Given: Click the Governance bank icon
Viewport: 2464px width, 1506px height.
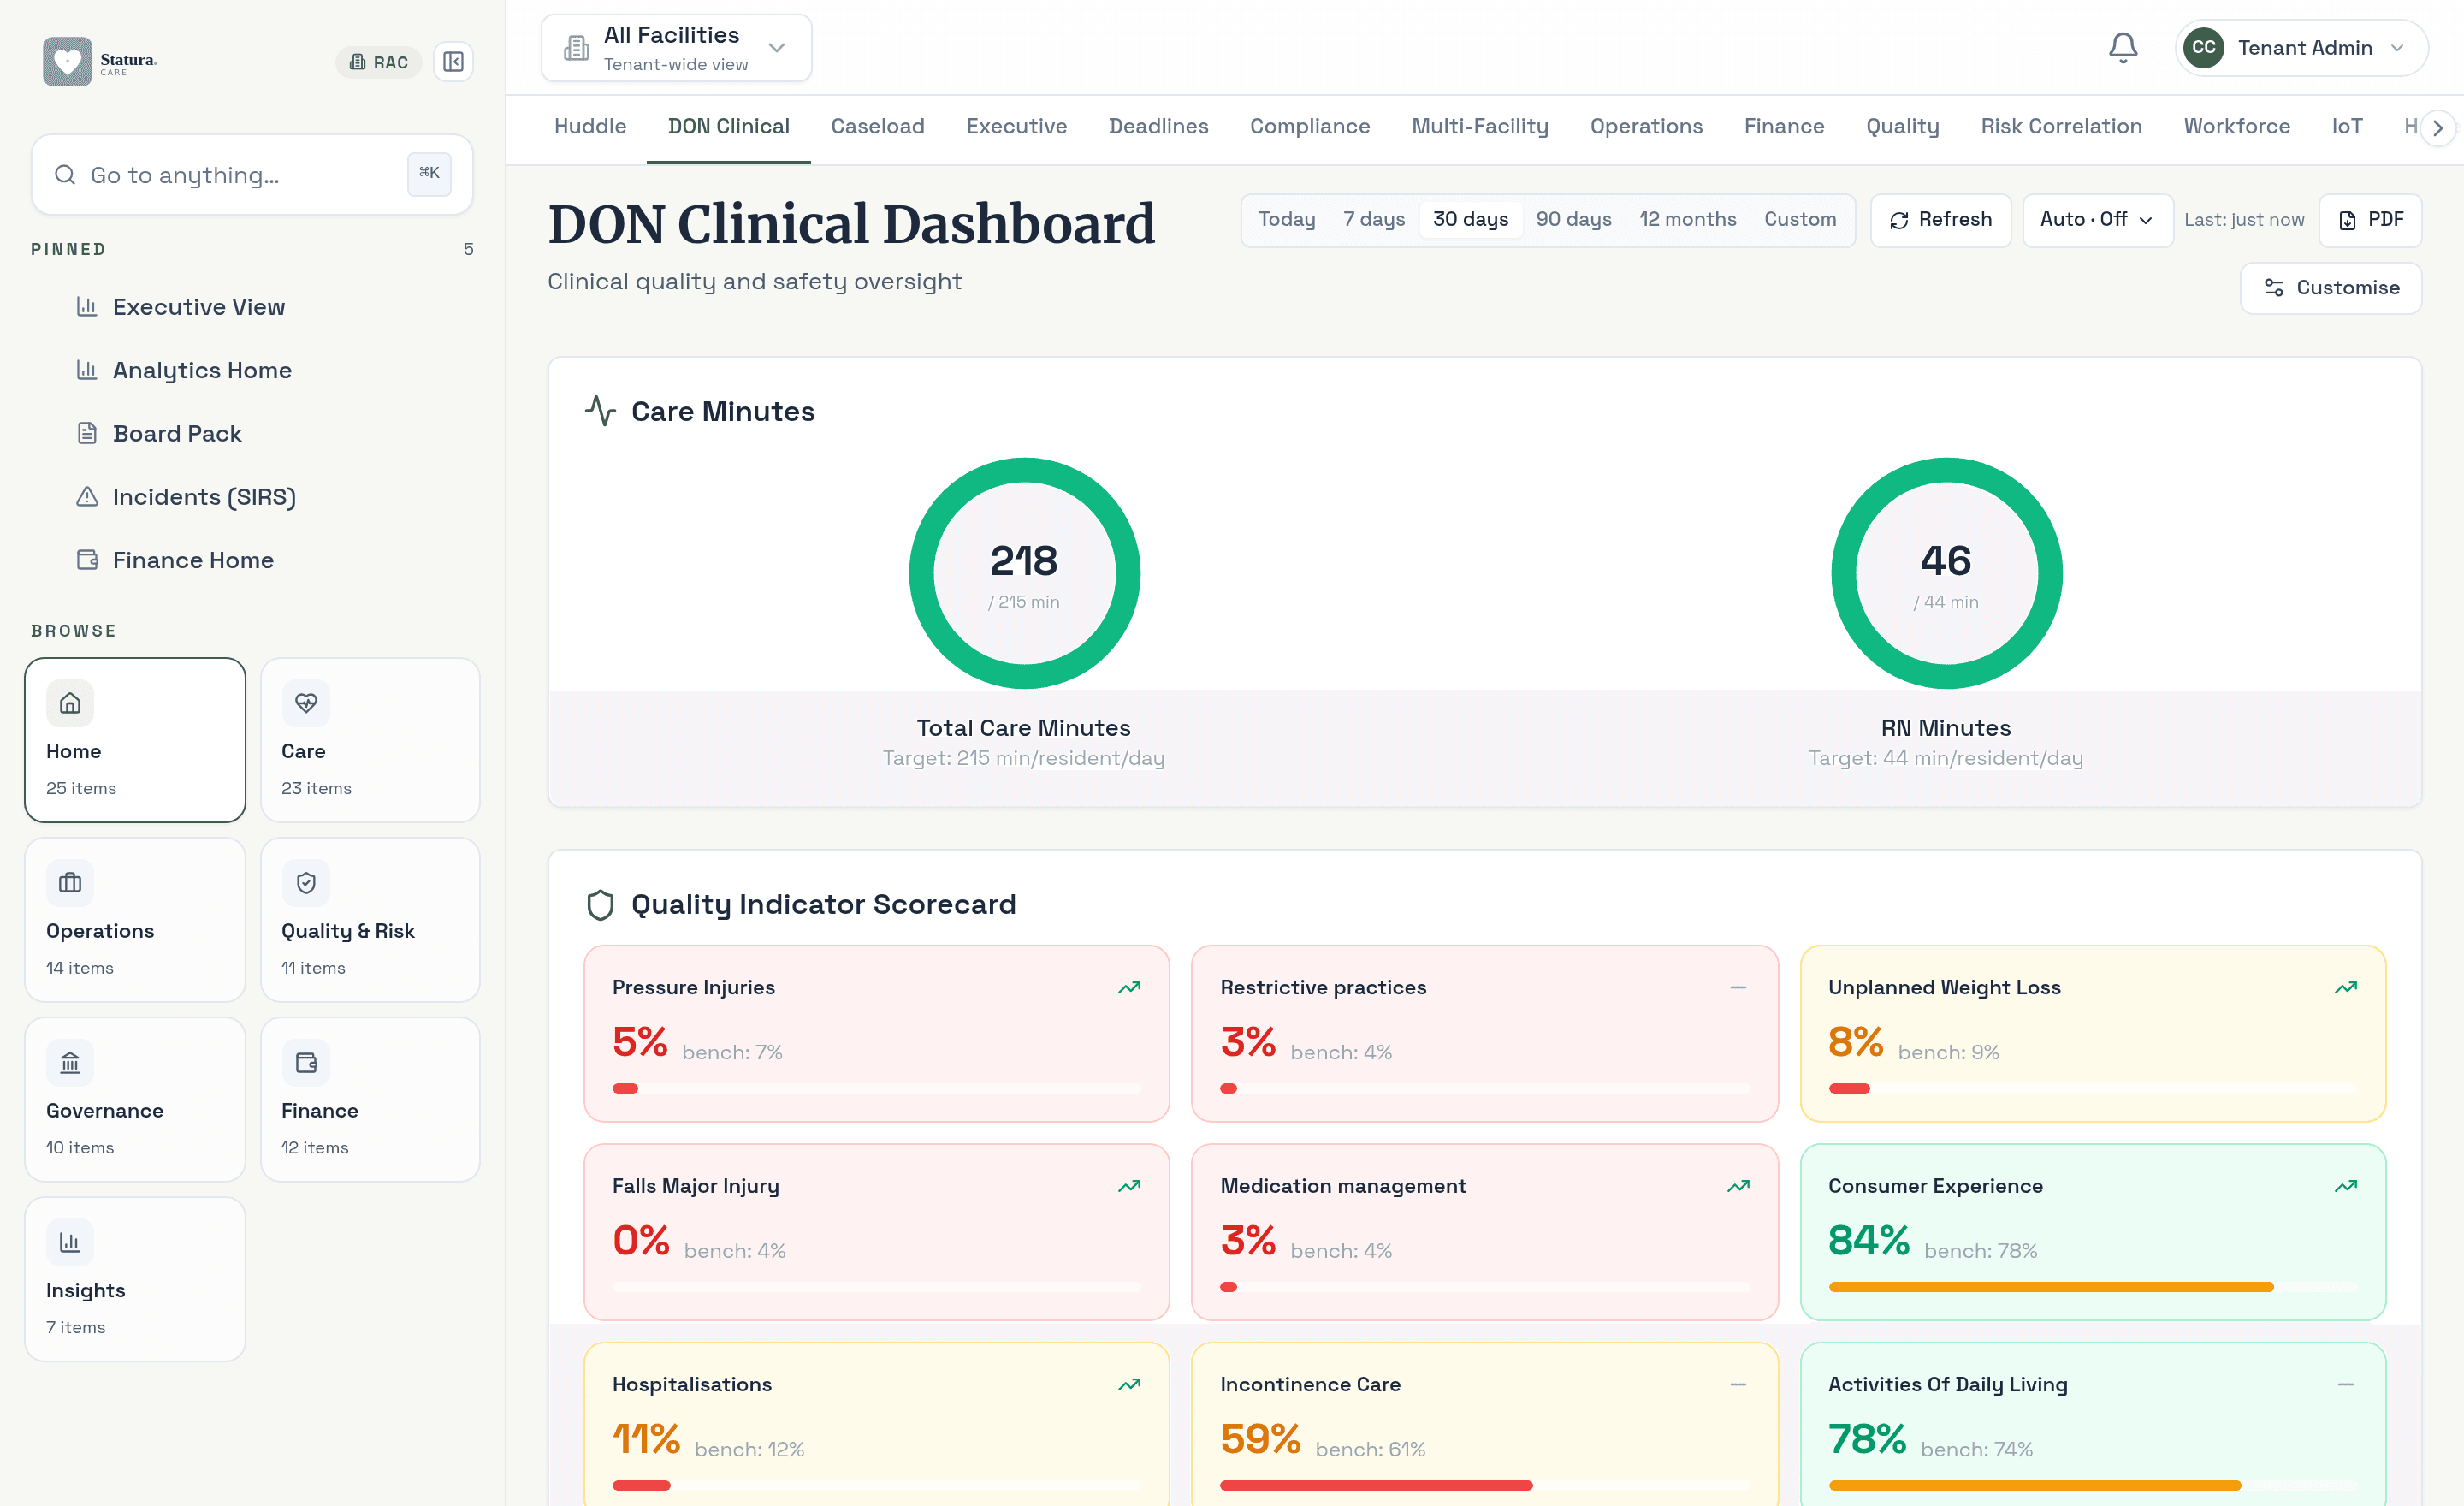Looking at the screenshot, I should 70,1062.
